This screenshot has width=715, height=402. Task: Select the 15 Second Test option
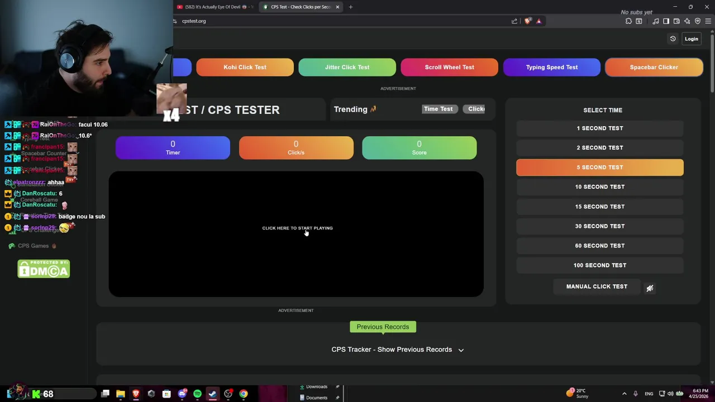[x=600, y=207]
